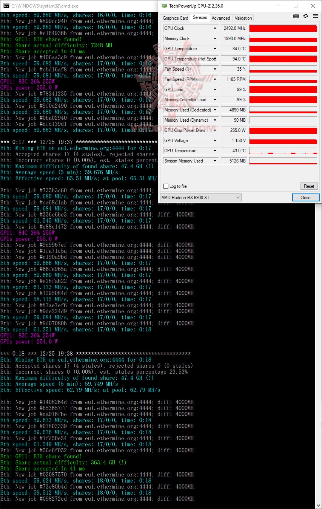Click the cmd.exe title bar icon
This screenshot has height=509, width=322.
coord(6,6)
